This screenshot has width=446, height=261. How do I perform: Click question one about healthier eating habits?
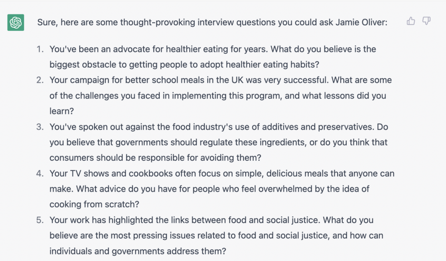click(x=213, y=57)
